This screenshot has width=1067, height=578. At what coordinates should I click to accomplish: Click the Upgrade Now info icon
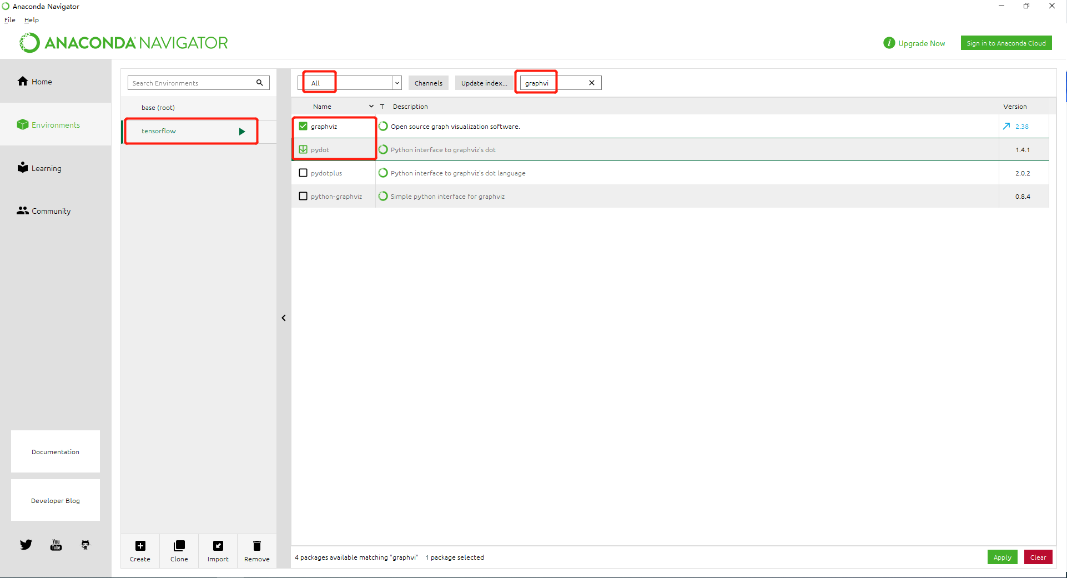click(x=889, y=43)
